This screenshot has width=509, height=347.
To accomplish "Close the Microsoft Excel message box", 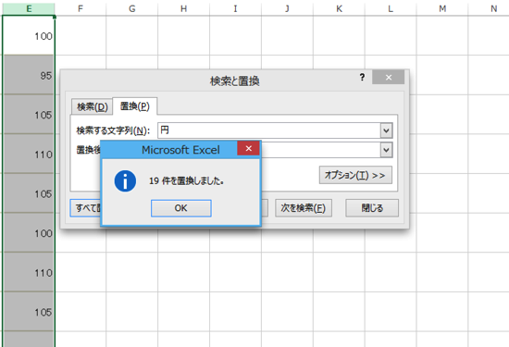I will pos(249,149).
